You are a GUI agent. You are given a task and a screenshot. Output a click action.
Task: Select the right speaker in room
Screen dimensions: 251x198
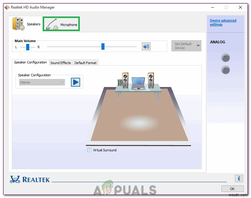tap(151, 79)
